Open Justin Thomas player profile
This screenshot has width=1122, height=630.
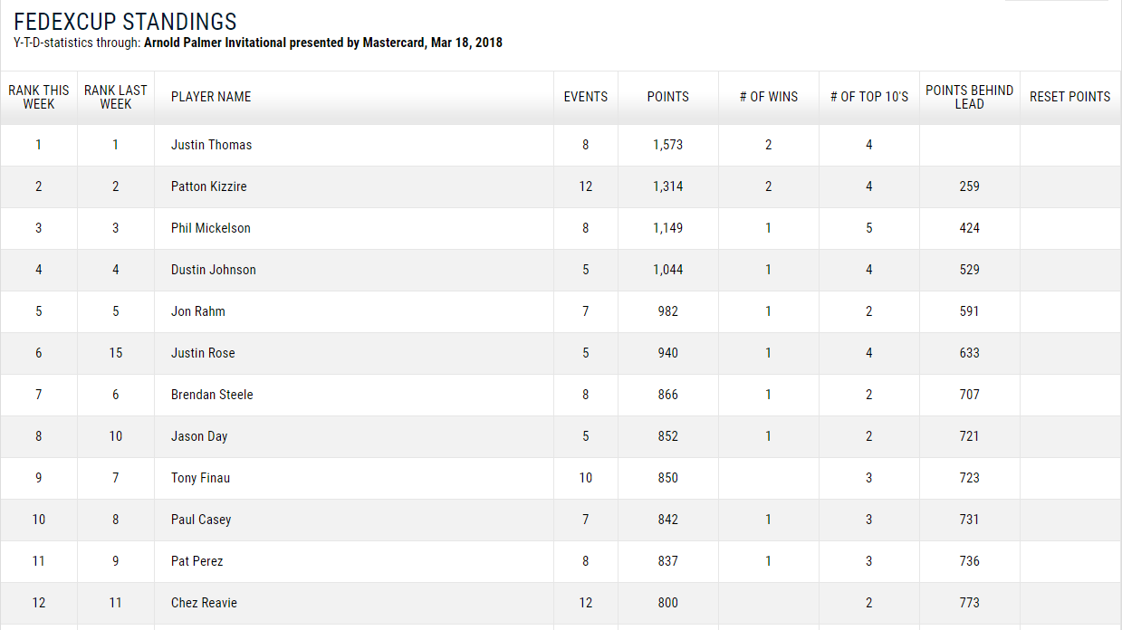click(212, 145)
